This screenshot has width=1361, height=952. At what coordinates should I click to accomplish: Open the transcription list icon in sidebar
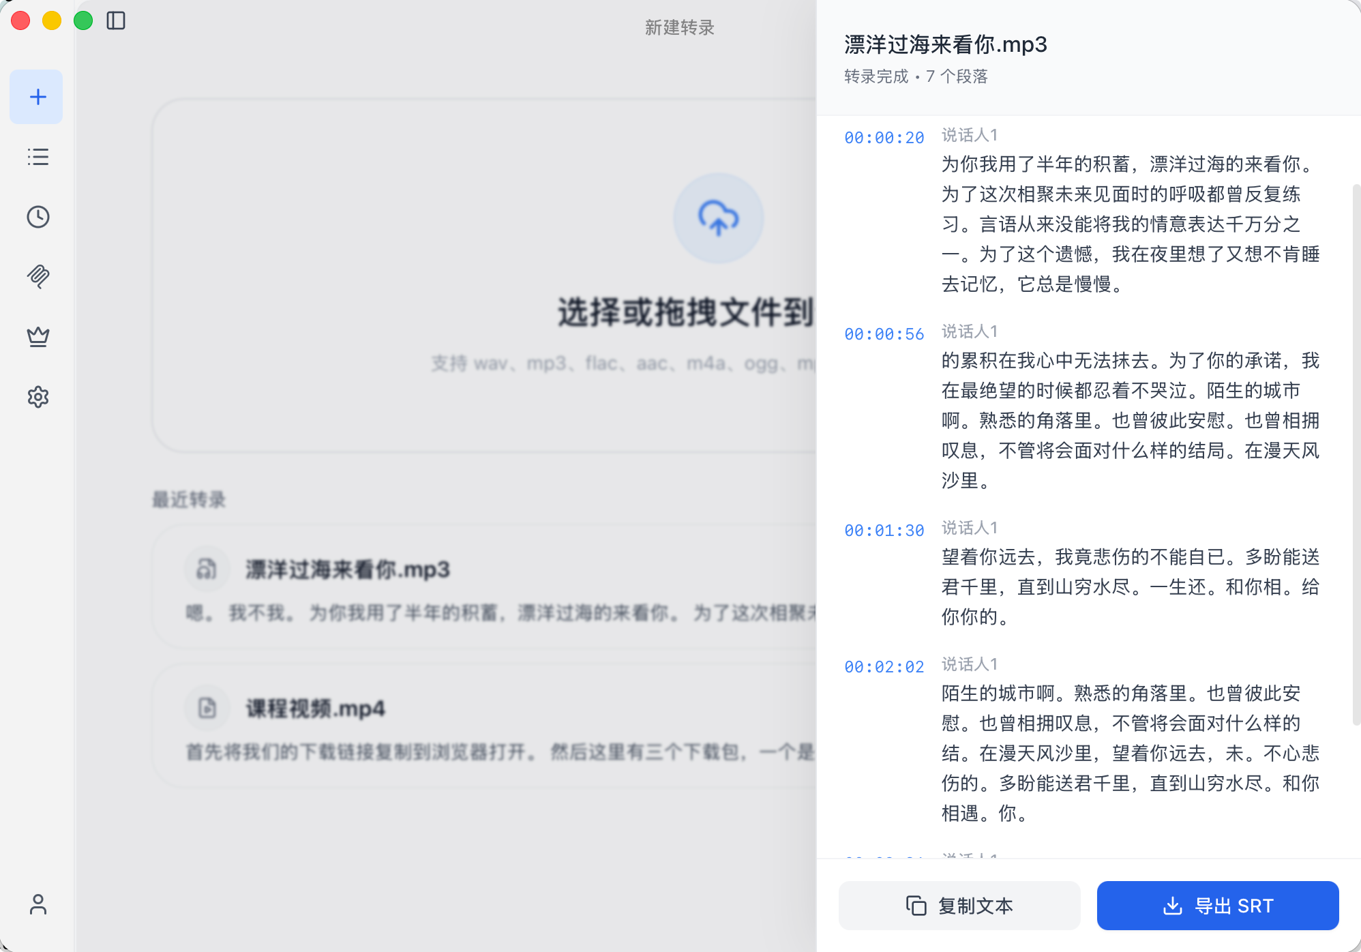(38, 157)
